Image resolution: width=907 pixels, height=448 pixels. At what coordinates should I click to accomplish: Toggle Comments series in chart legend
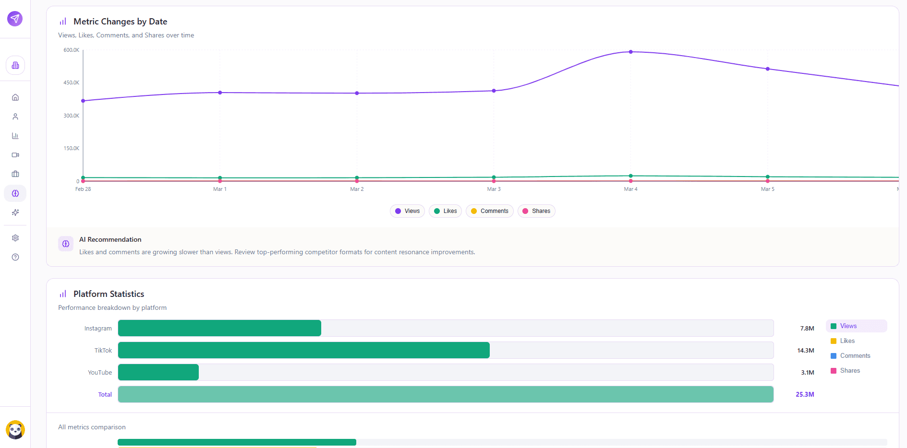(x=489, y=211)
